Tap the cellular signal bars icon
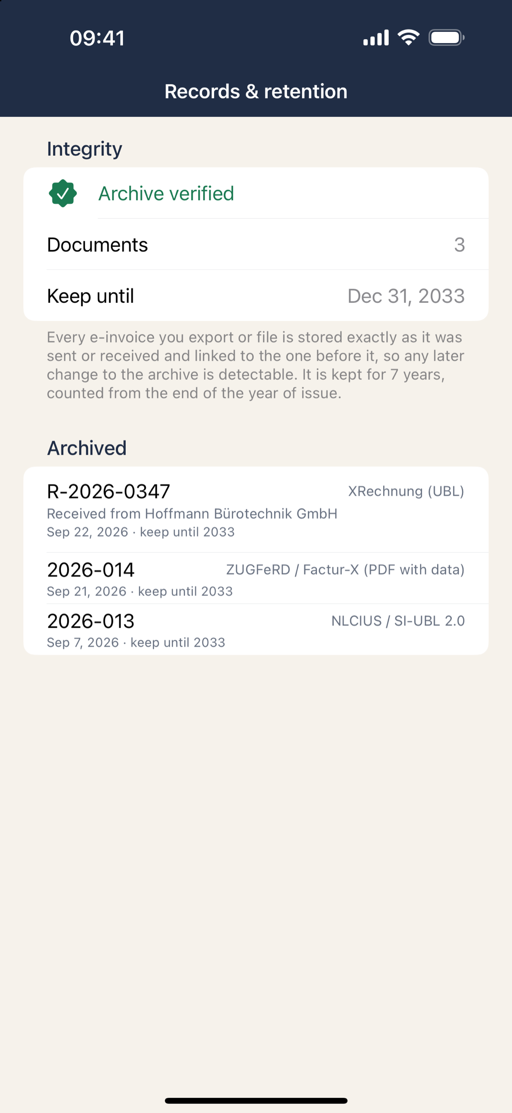512x1113 pixels. coord(376,37)
